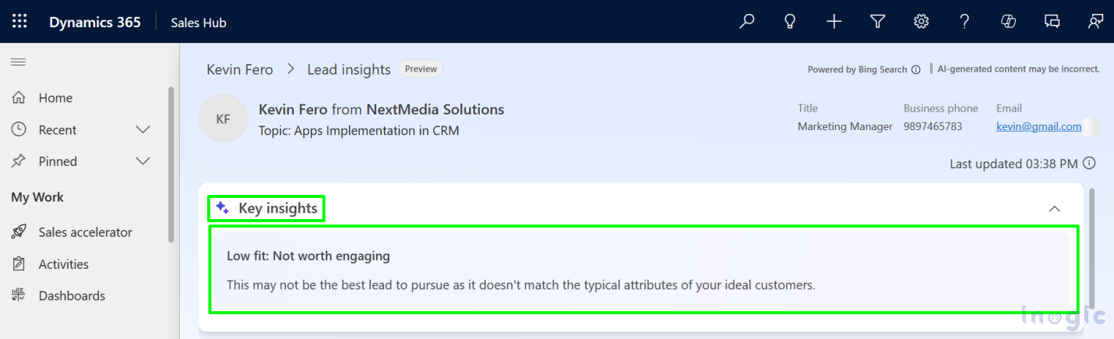
Task: Click the Key insights sparkle icon
Action: [223, 208]
